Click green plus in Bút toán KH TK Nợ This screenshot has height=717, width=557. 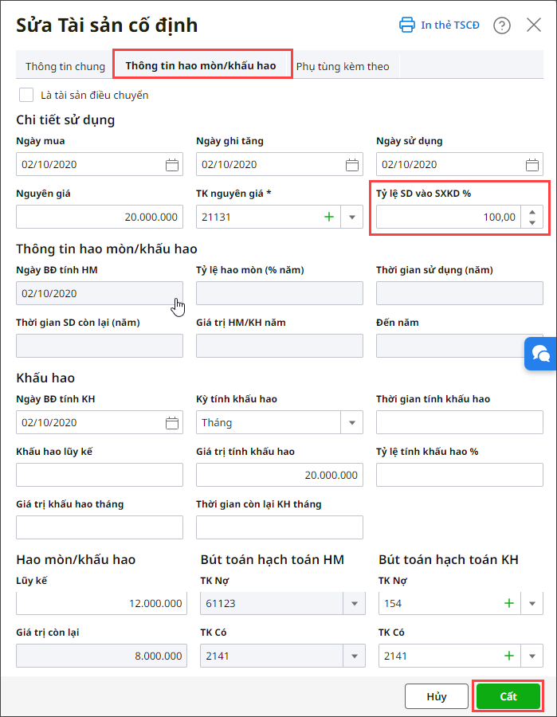click(x=508, y=604)
